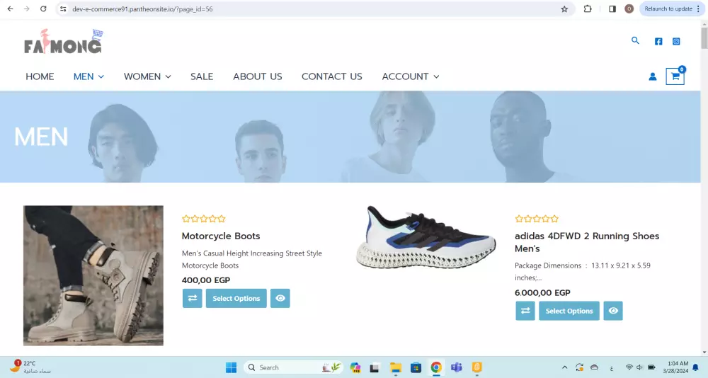
Task: Switch to Chrome in taskbar
Action: tap(435, 367)
